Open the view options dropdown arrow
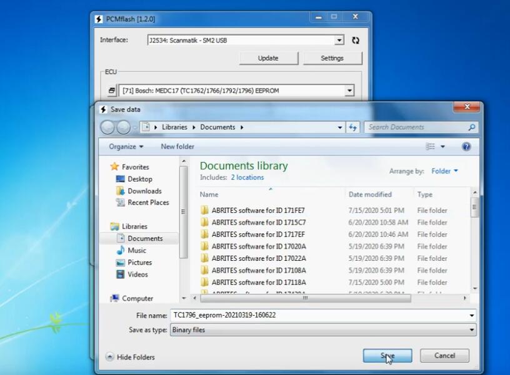The width and height of the screenshot is (510, 375). click(x=442, y=147)
